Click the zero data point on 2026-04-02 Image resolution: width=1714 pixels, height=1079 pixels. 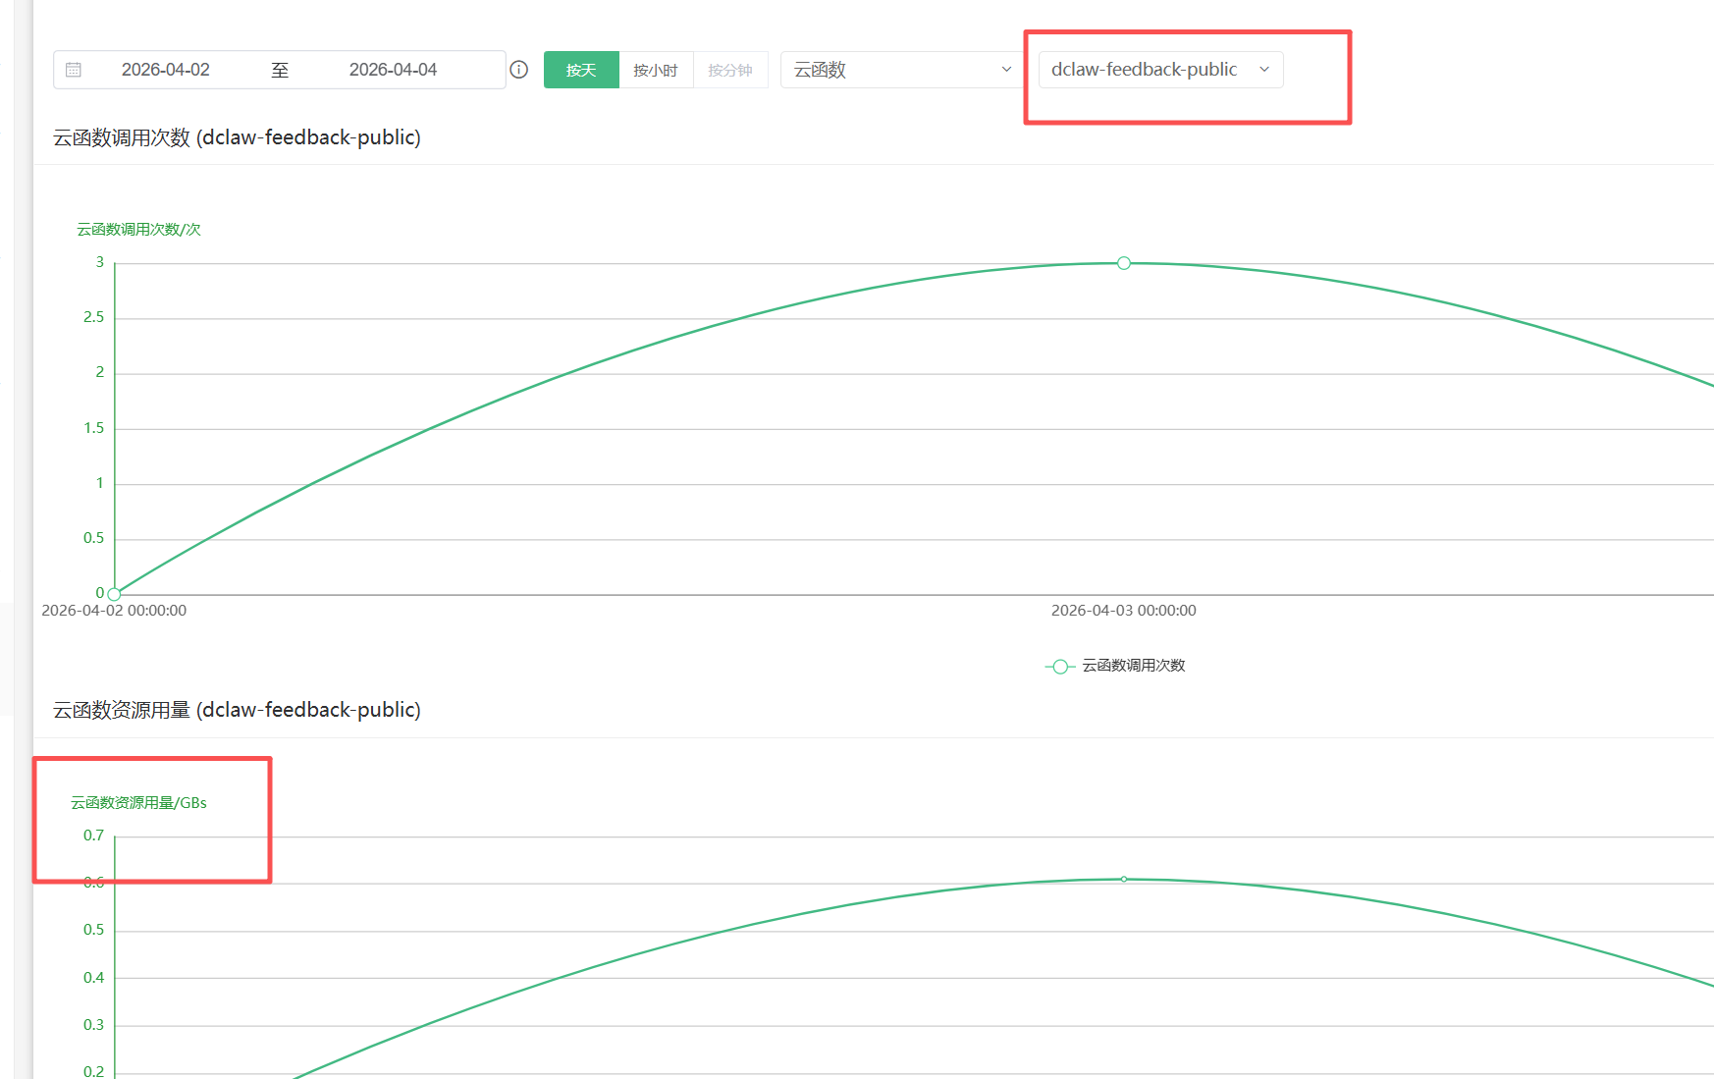pos(115,594)
